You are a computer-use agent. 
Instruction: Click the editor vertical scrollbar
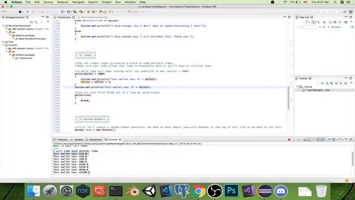click(288, 98)
